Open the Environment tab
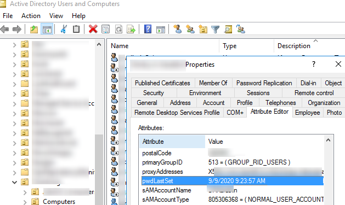 point(205,93)
